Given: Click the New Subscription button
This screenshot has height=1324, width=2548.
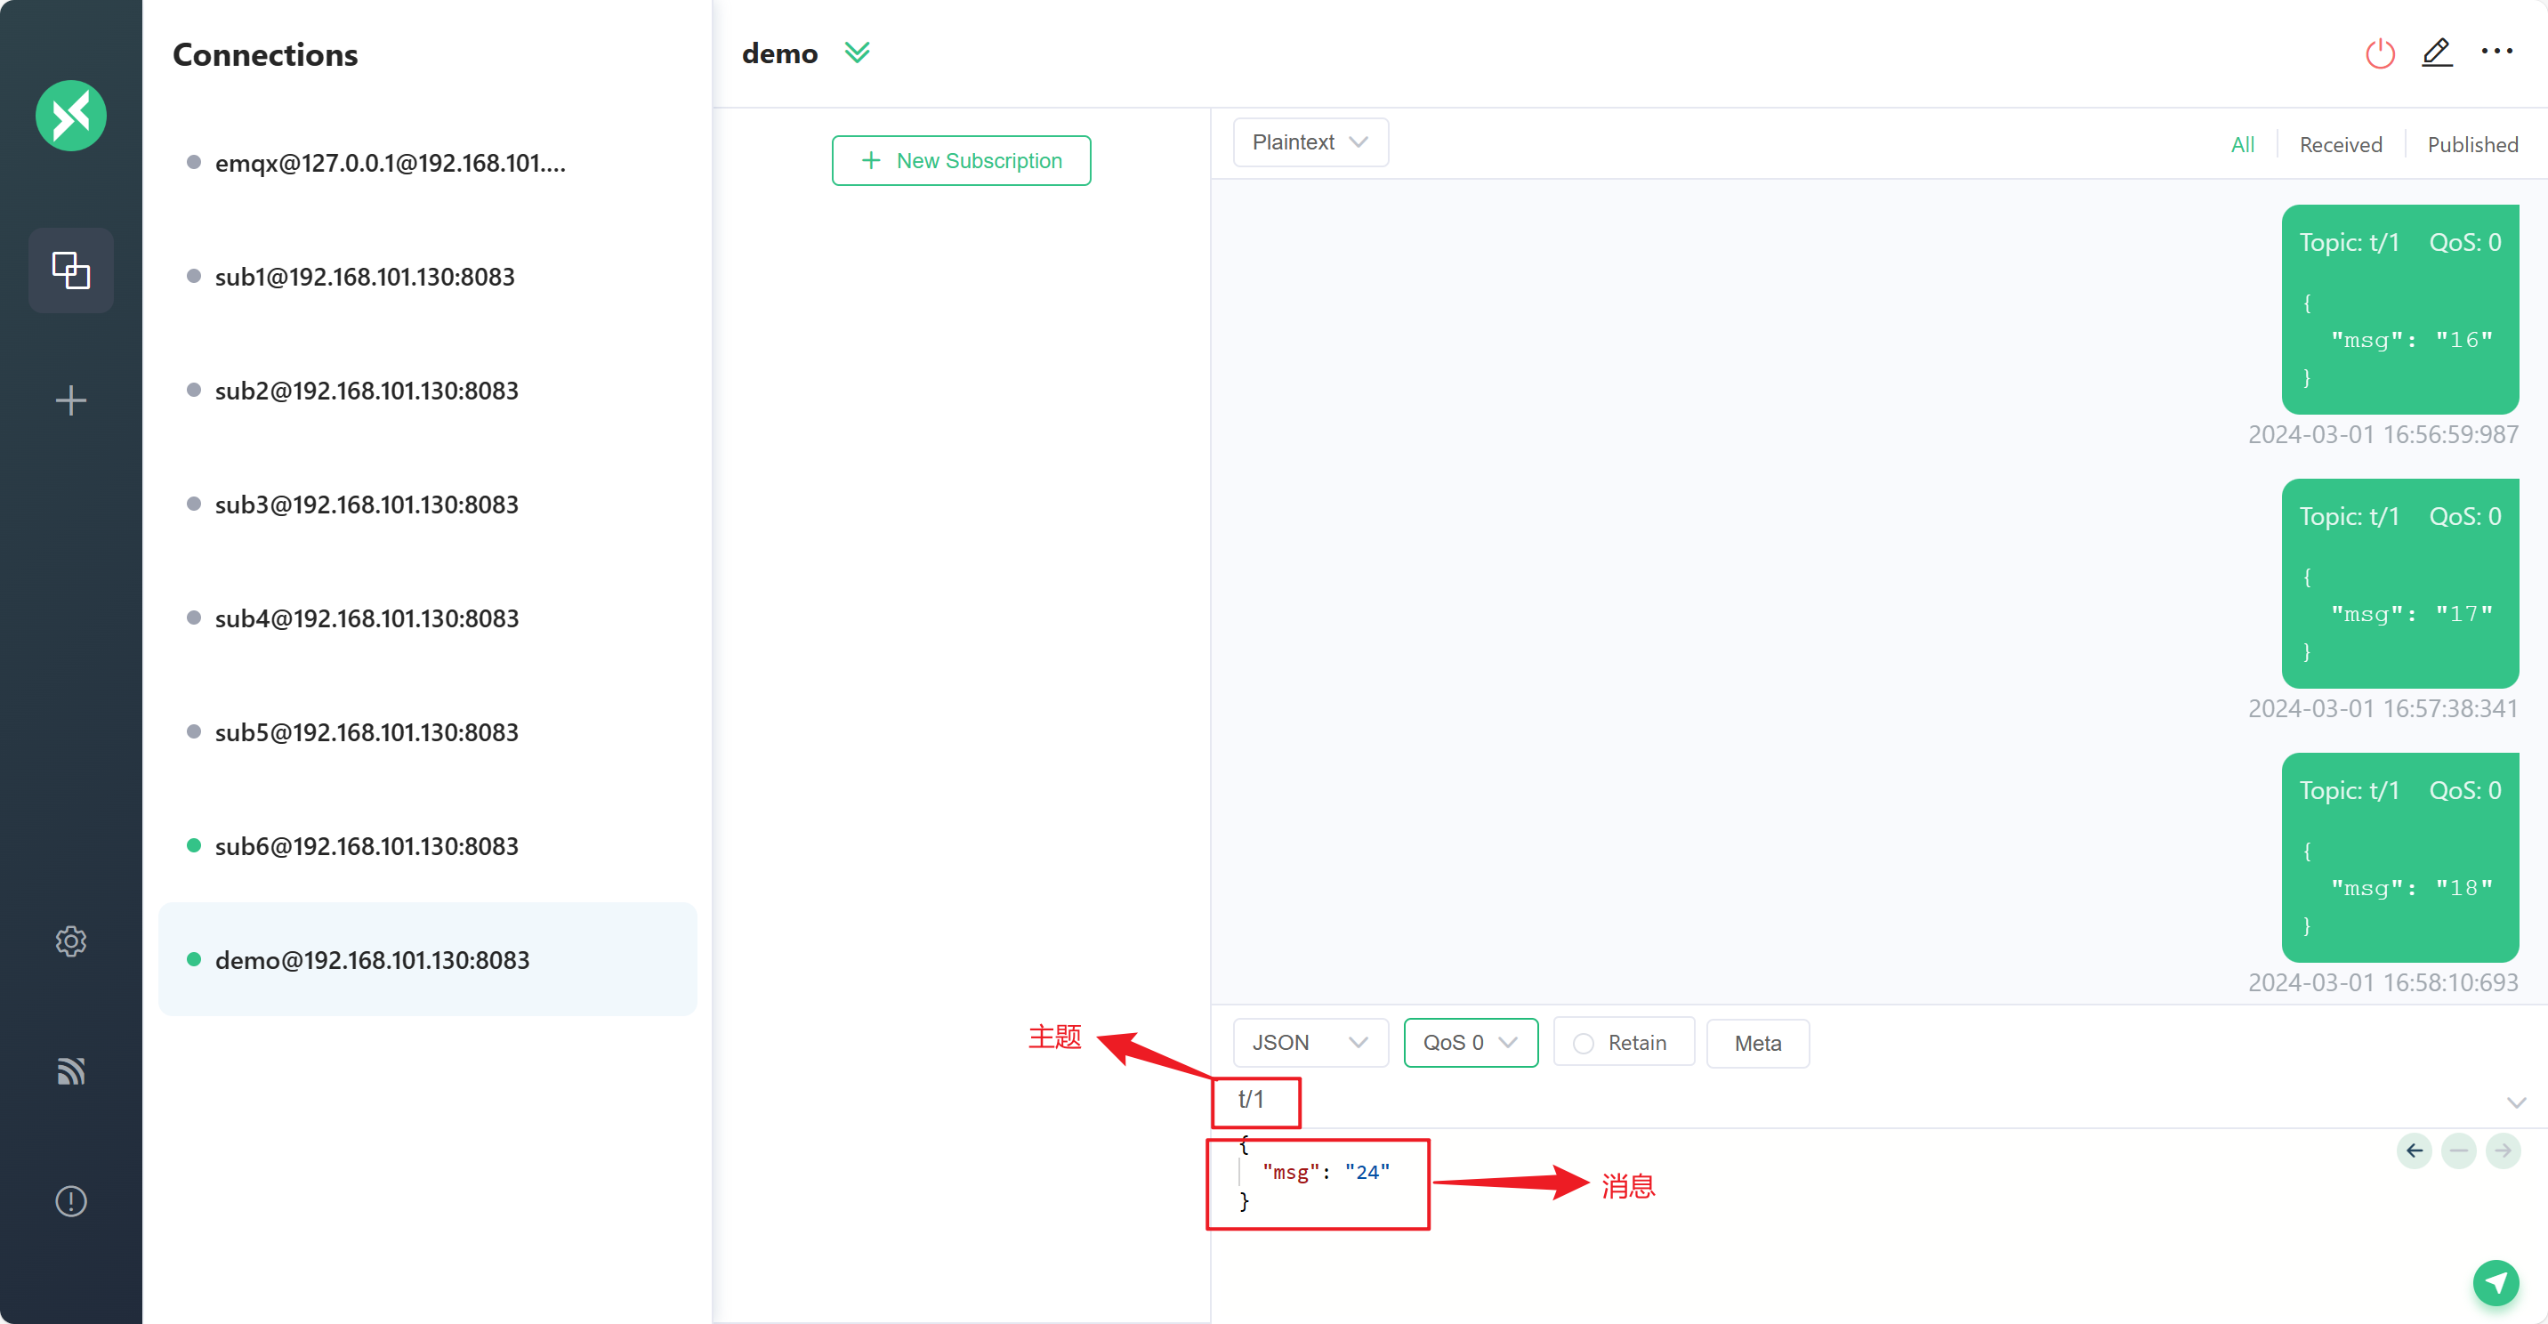Looking at the screenshot, I should point(961,160).
